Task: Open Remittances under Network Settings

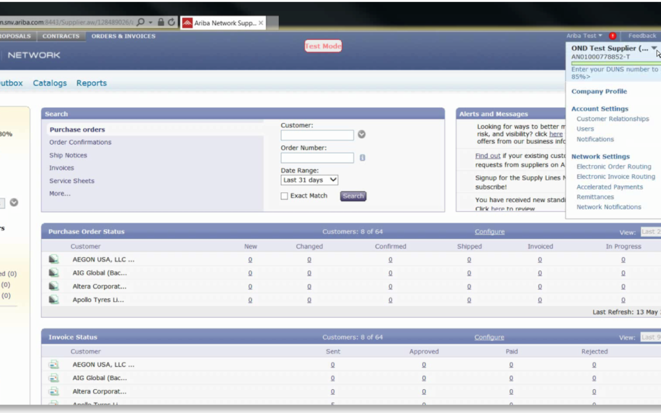Action: click(x=596, y=197)
